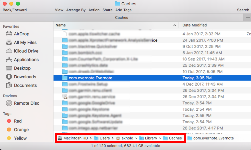Viewport: 251px width, 150px height.
Task: Click the Documents sidebar icon
Action: (9, 85)
